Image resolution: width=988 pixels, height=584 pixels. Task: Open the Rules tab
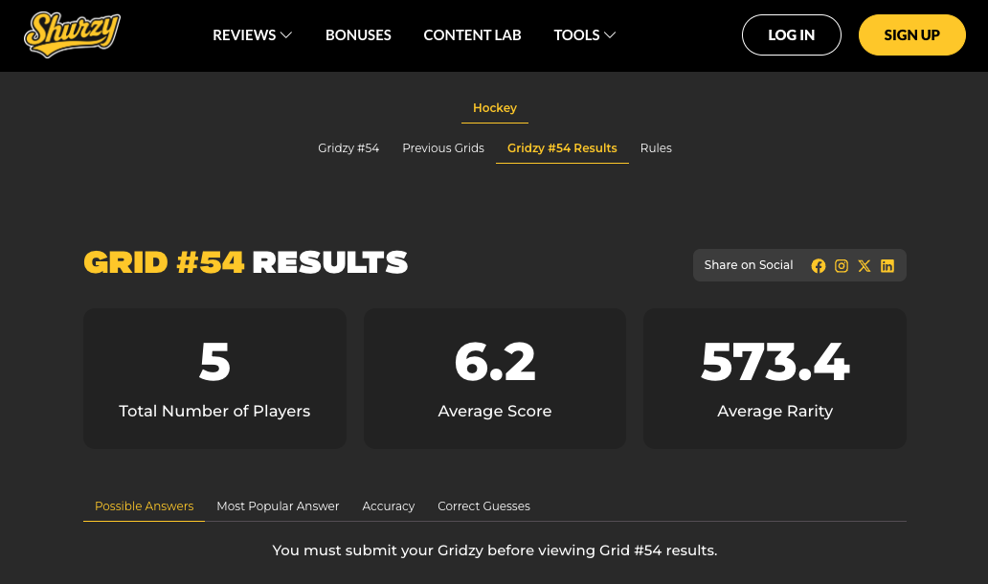click(656, 148)
